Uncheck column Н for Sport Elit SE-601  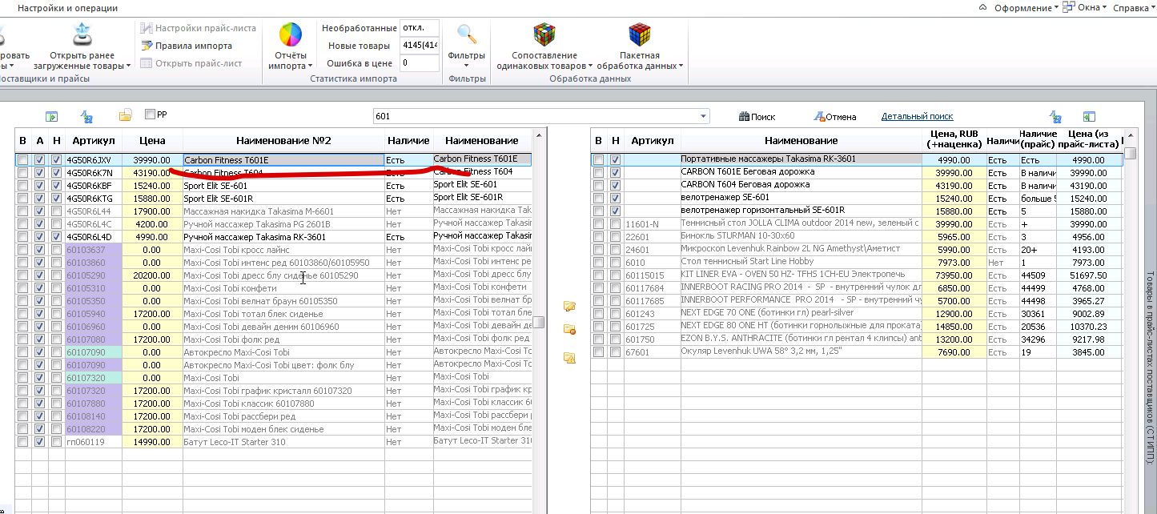click(x=56, y=185)
